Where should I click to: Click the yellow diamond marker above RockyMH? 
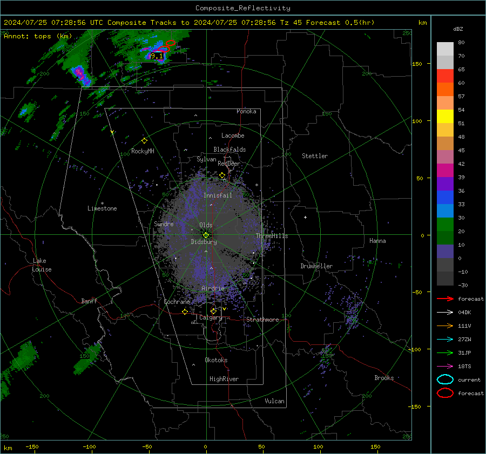coord(144,141)
